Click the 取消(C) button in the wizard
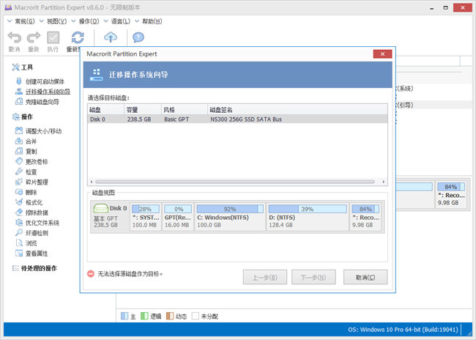The height and width of the screenshot is (340, 476). pos(365,278)
